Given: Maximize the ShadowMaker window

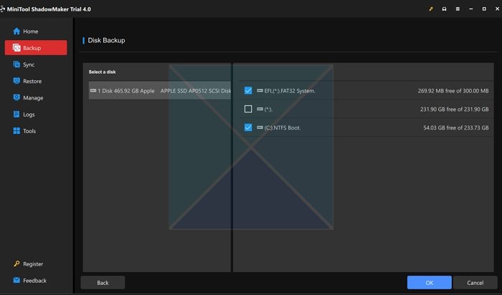Looking at the screenshot, I should [x=484, y=9].
